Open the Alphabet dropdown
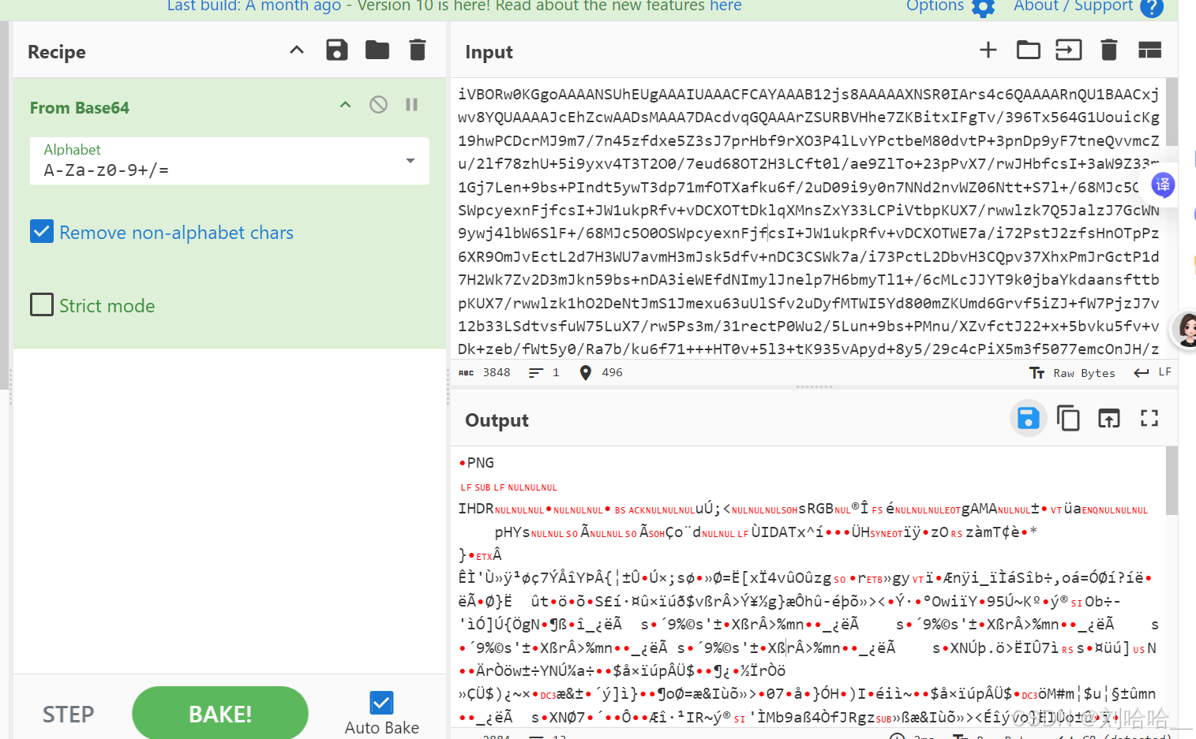Image resolution: width=1196 pixels, height=739 pixels. tap(410, 160)
